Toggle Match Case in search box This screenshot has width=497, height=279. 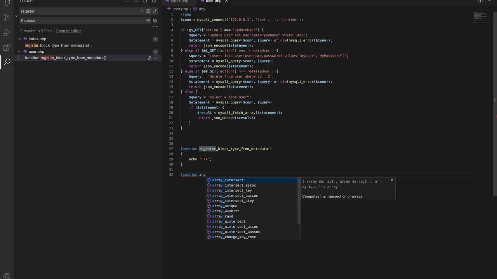pyautogui.click(x=142, y=11)
